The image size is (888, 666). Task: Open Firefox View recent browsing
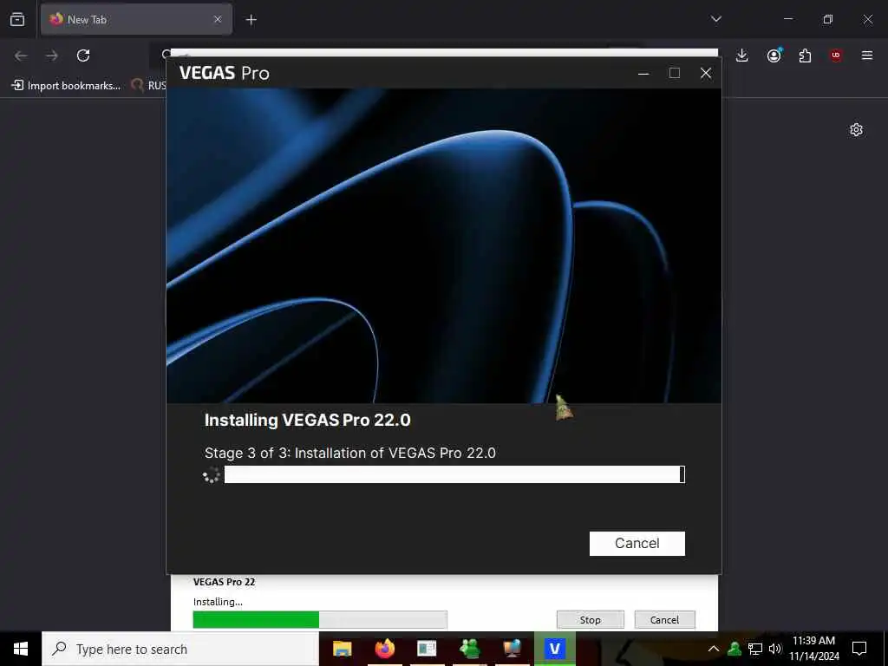pyautogui.click(x=17, y=19)
